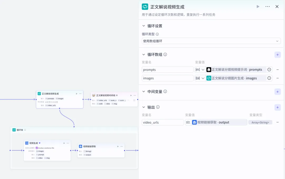Image resolution: width=285 pixels, height=179 pixels.
Task: Select the 视频链接获取 · output value field
Action: point(219,122)
